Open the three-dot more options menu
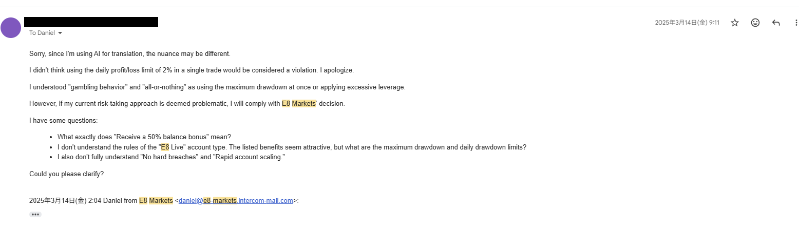Screen dimensions: 799x226 (x=796, y=23)
